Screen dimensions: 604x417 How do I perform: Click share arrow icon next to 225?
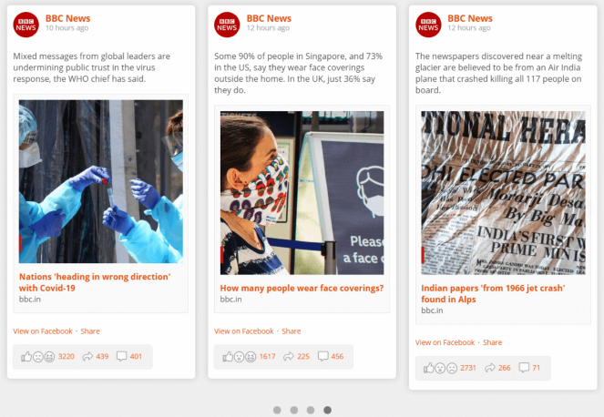point(289,357)
